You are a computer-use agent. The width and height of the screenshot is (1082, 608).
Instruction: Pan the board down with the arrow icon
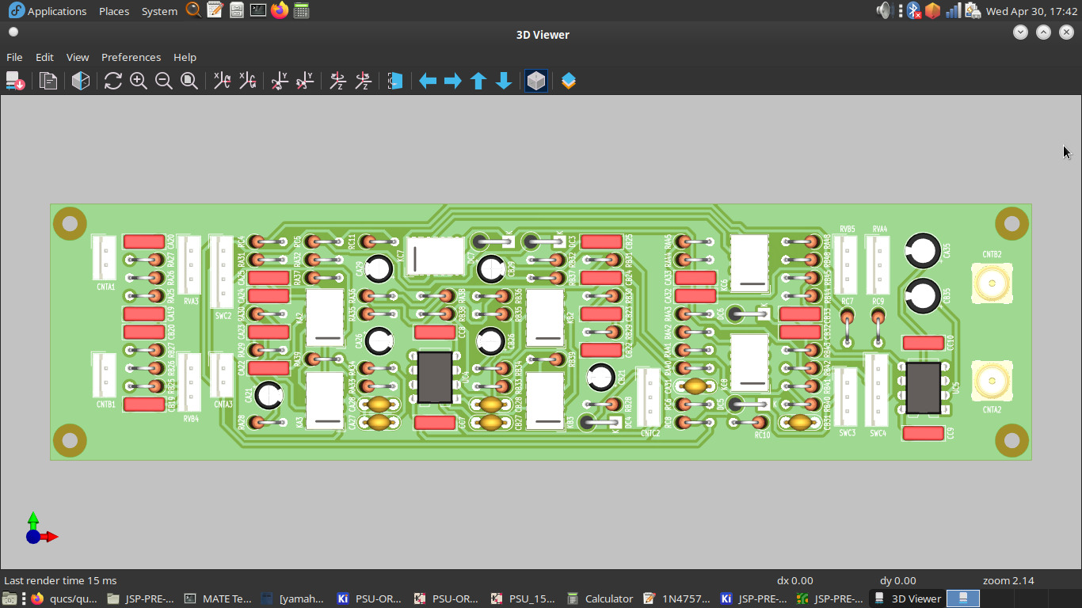pyautogui.click(x=504, y=81)
